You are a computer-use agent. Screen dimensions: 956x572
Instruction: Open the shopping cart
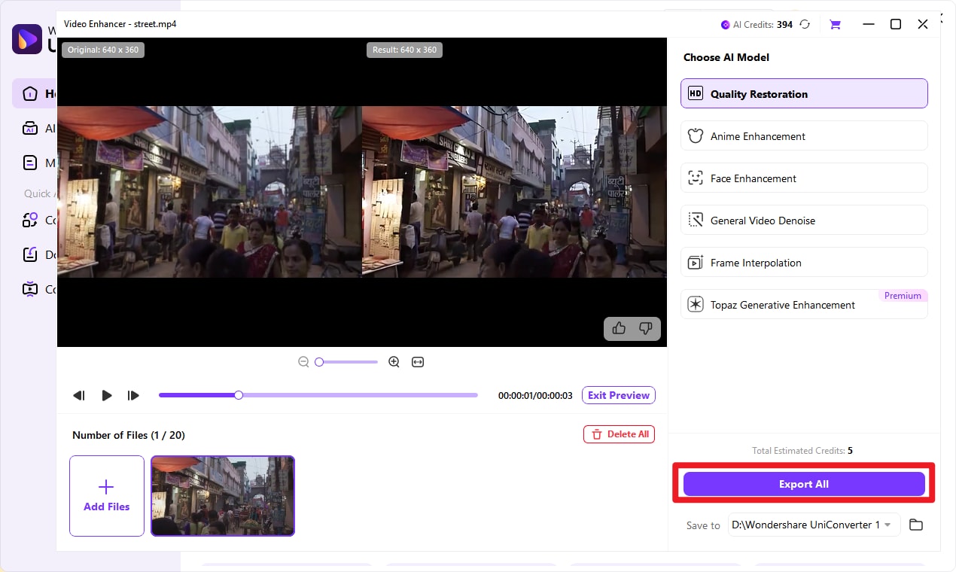(835, 23)
